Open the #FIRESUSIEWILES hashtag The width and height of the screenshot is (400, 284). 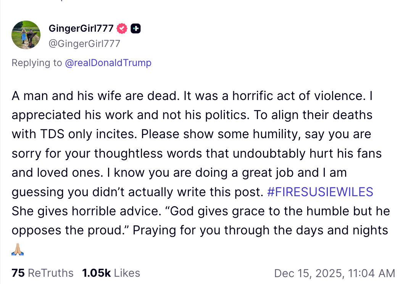pyautogui.click(x=320, y=192)
